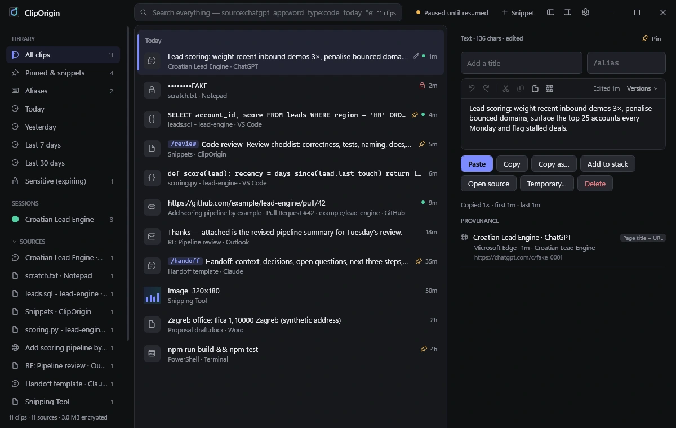Click Add to stack

coord(607,164)
